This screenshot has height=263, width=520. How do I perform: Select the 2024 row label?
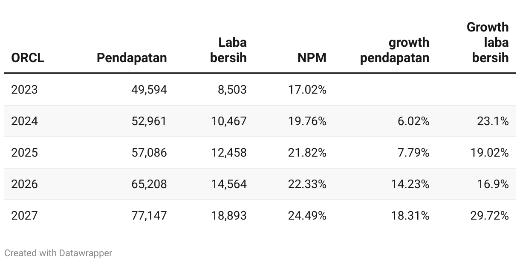tap(24, 121)
